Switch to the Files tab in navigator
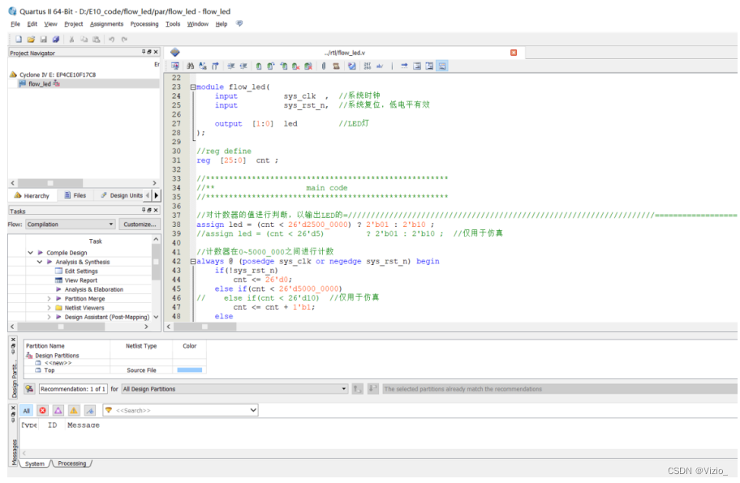The height and width of the screenshot is (483, 740). coord(75,195)
